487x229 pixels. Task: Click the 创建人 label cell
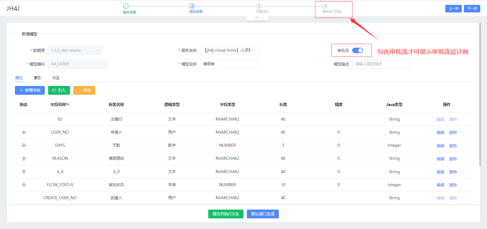pyautogui.click(x=116, y=198)
